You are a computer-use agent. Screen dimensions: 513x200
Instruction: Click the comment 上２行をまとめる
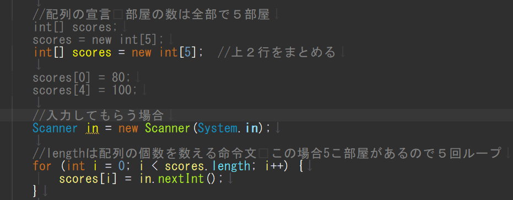[277, 53]
